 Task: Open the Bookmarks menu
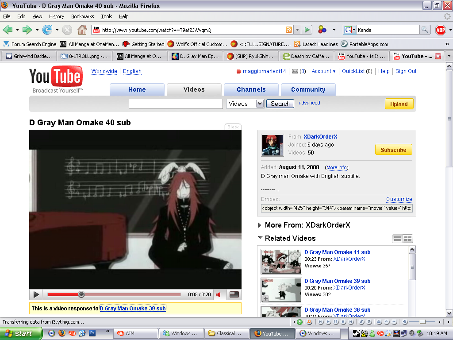[82, 16]
